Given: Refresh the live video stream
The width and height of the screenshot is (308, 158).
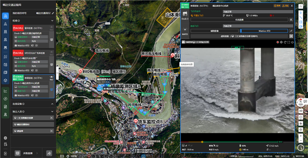Looking at the screenshot, I should (x=285, y=42).
